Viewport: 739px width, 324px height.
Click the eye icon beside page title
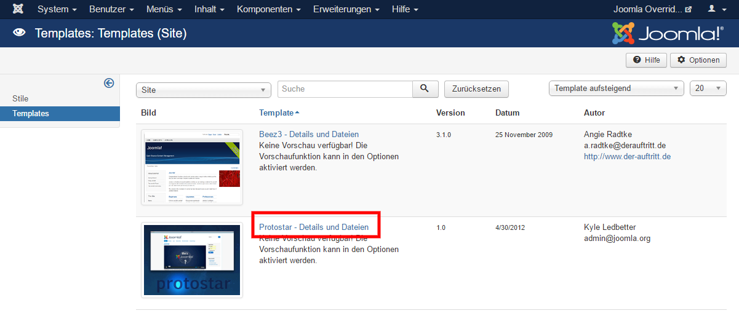[19, 33]
